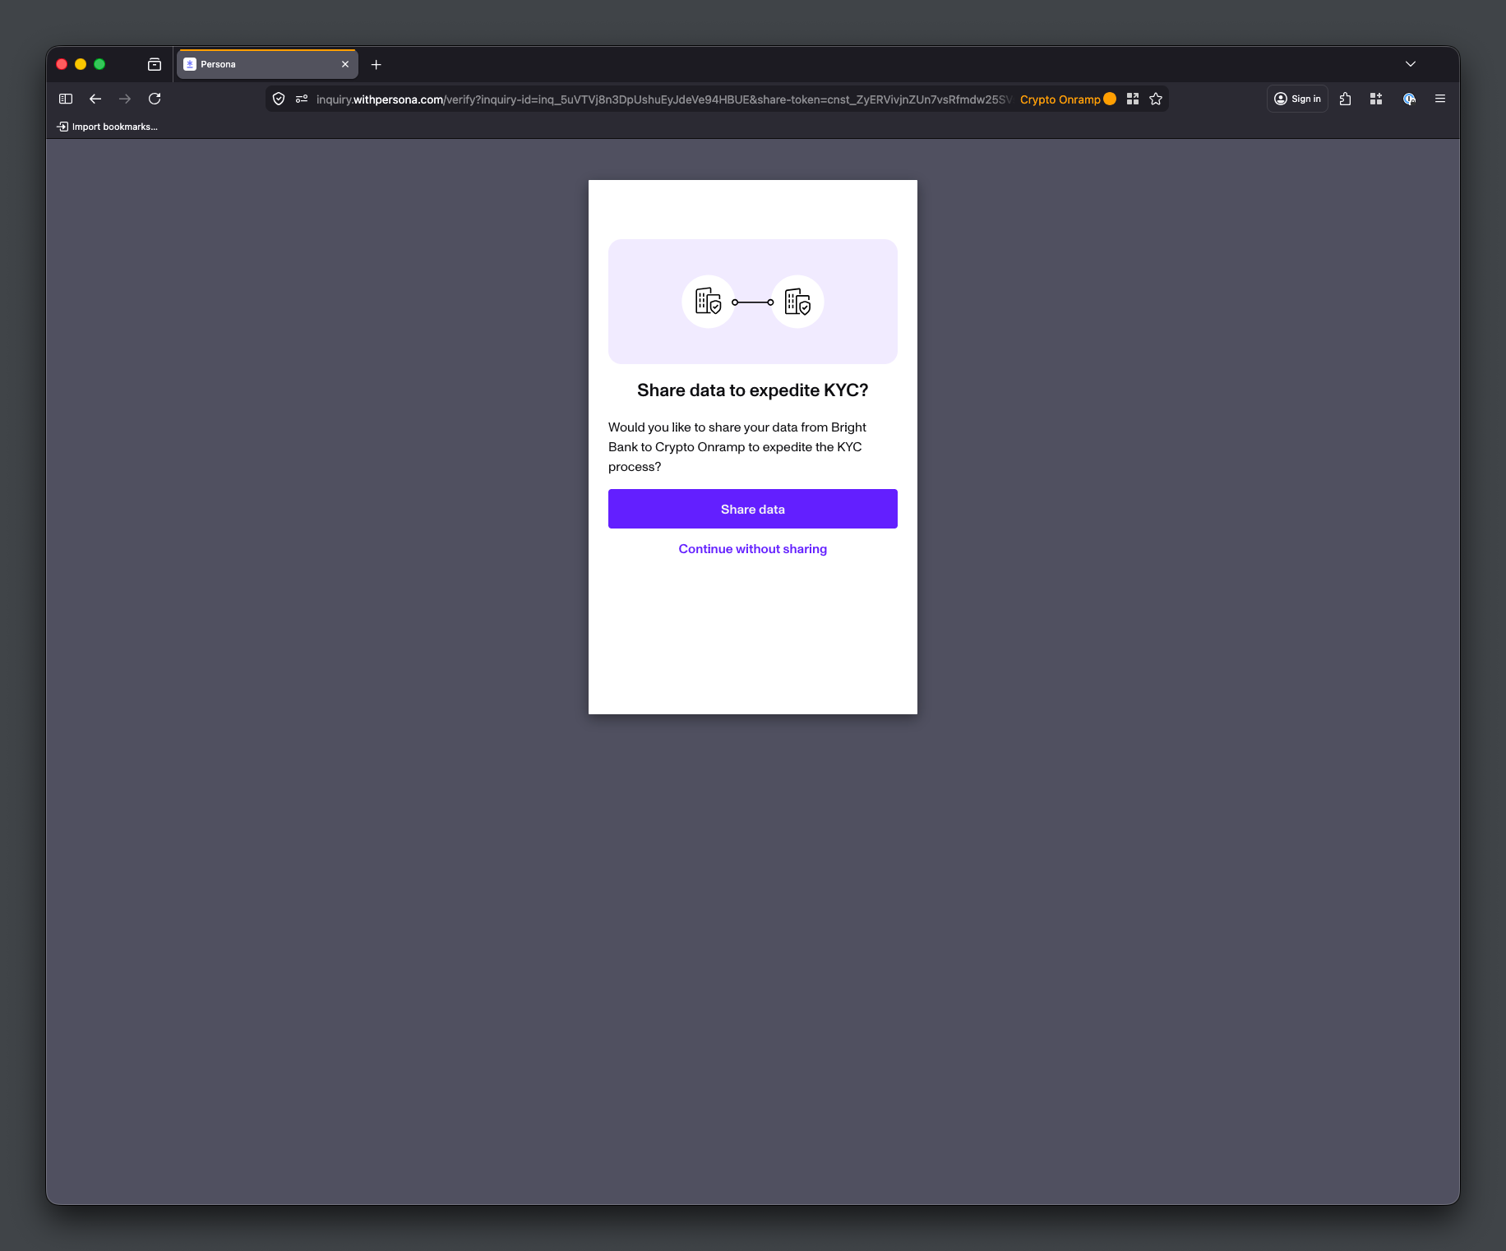Bookmark this page with the star icon
Screen dimensions: 1506x1251
pyautogui.click(x=1155, y=99)
